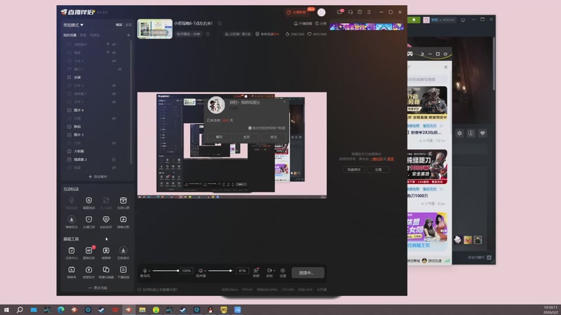The image size is (561, 315).
Task: Open 设置 settings in bottom control bar
Action: pyautogui.click(x=283, y=271)
